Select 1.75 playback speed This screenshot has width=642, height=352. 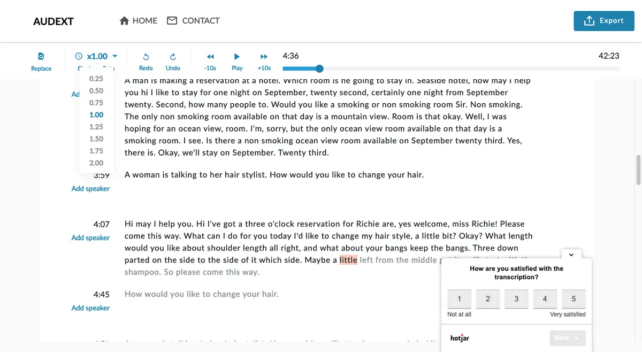[96, 151]
